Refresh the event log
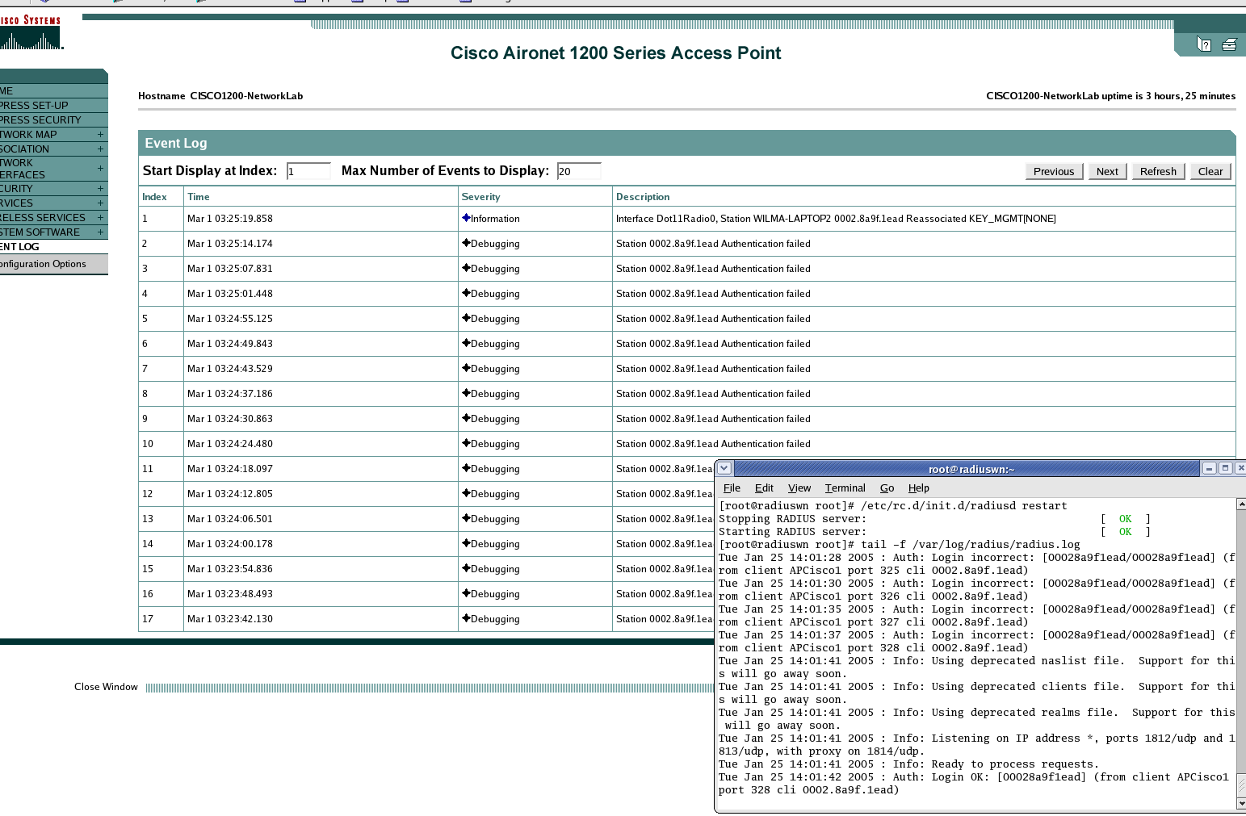The height and width of the screenshot is (816, 1246). [1158, 171]
